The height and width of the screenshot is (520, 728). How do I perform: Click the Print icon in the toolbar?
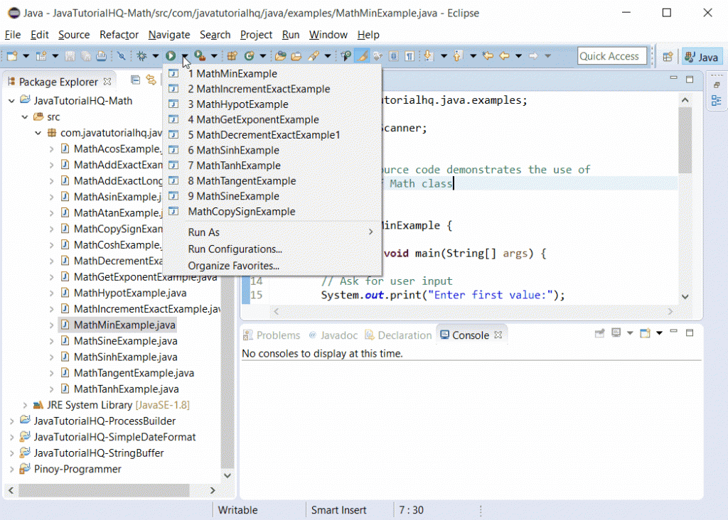(101, 56)
